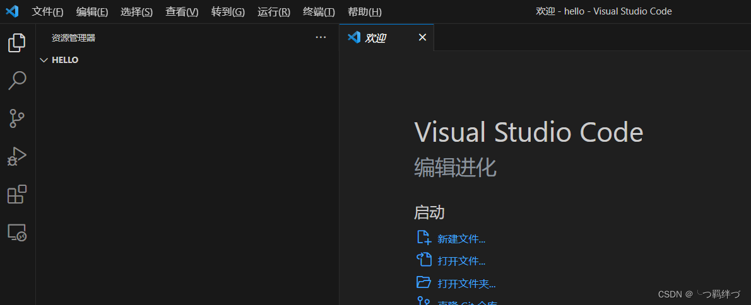Viewport: 751px width, 305px height.
Task: Click the Visual Studio Code heading text
Action: coord(528,132)
